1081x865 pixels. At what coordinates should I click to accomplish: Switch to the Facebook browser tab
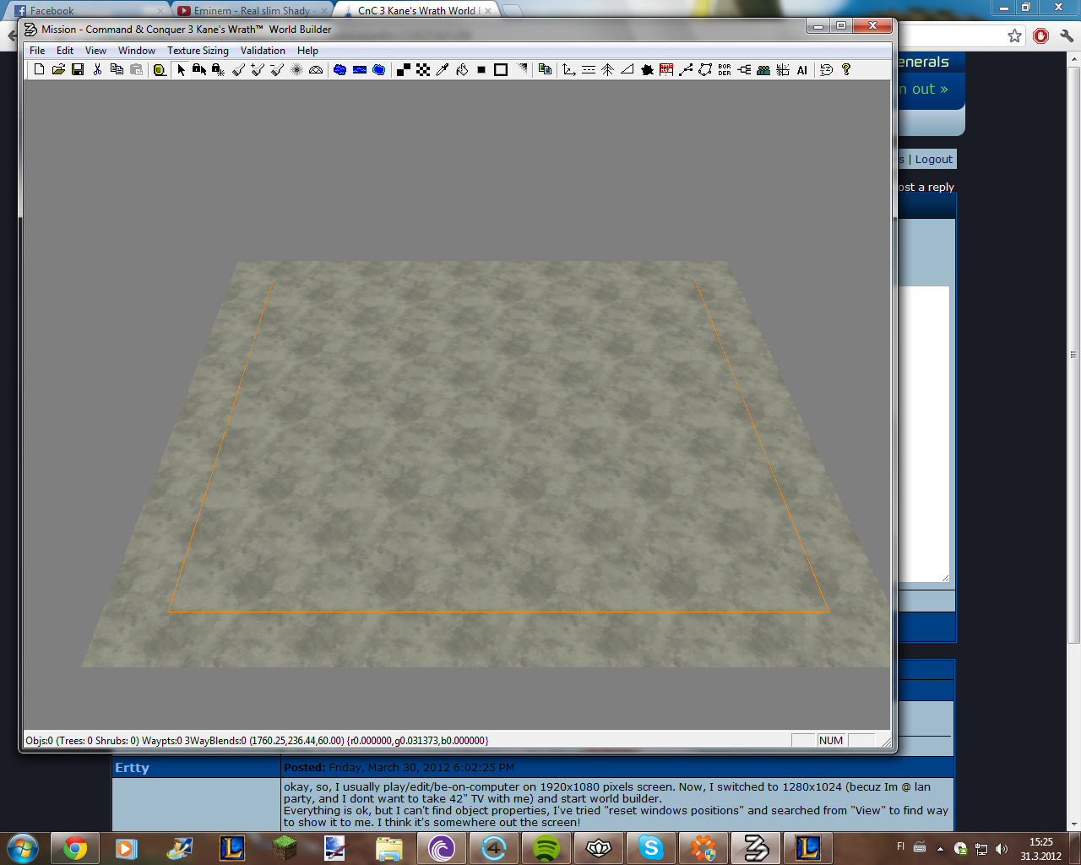[x=89, y=10]
